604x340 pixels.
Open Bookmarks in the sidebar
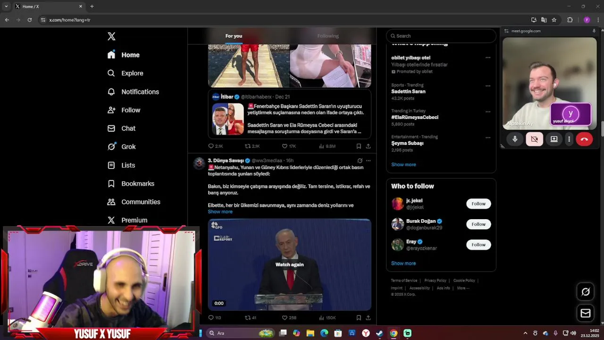tap(131, 184)
